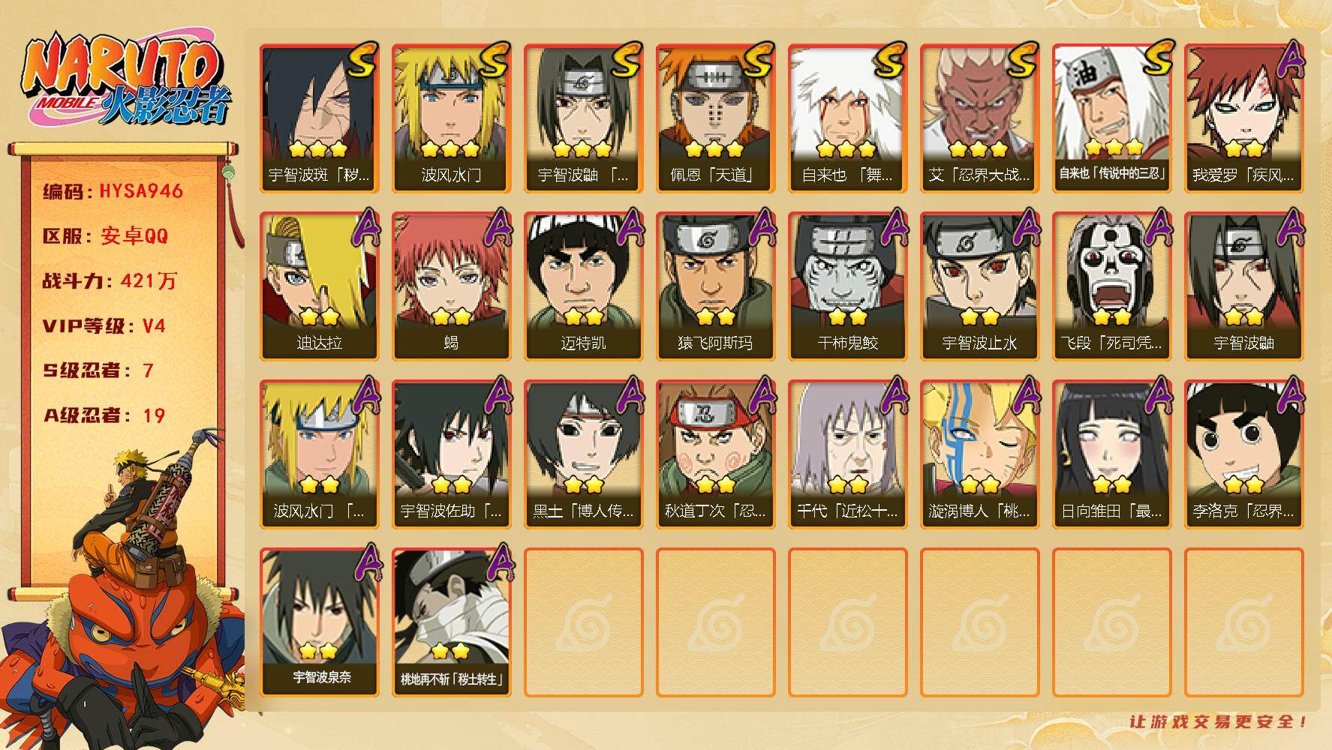The width and height of the screenshot is (1332, 750).
Task: Click the first empty ninja slot
Action: pyautogui.click(x=584, y=622)
